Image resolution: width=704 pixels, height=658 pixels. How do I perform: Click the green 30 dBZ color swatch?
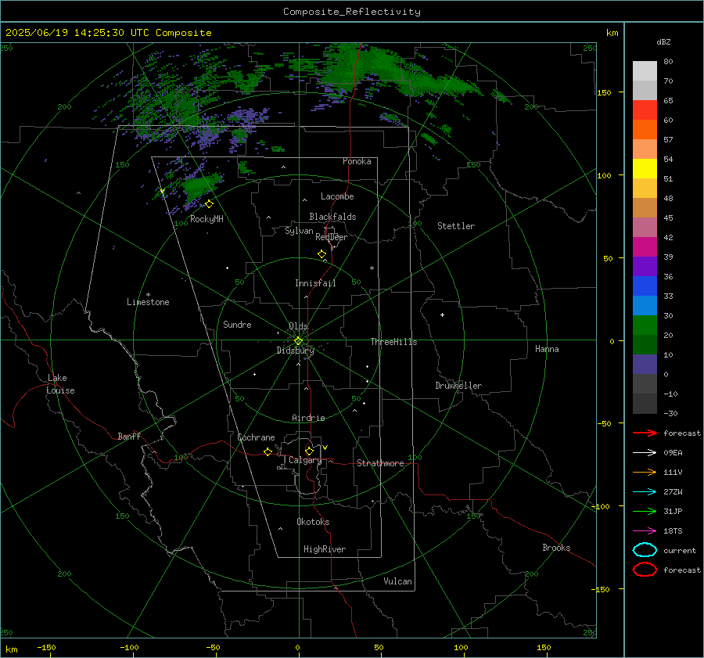click(x=645, y=325)
